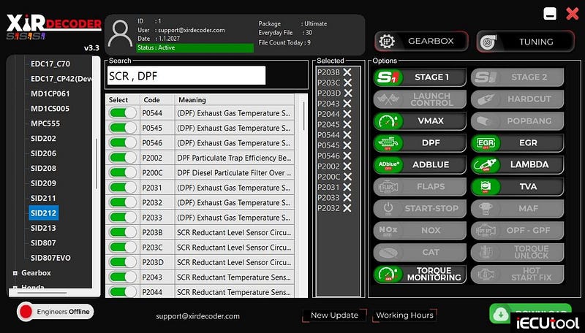Click the Gearbox gear-shift icon
The height and width of the screenshot is (333, 585).
pos(387,41)
